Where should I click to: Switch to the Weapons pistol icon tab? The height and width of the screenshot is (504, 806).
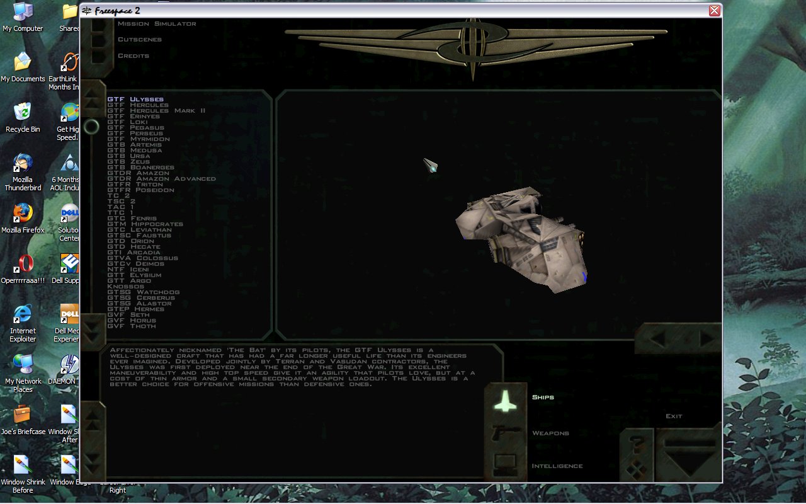(x=505, y=433)
